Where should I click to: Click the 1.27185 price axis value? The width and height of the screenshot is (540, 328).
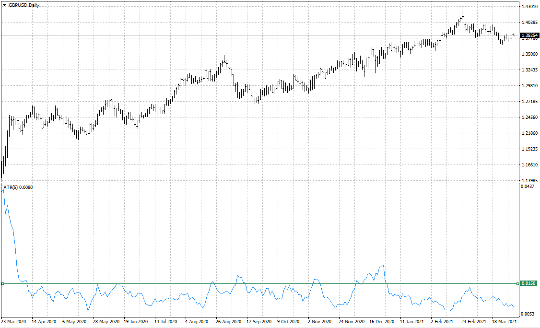click(529, 102)
